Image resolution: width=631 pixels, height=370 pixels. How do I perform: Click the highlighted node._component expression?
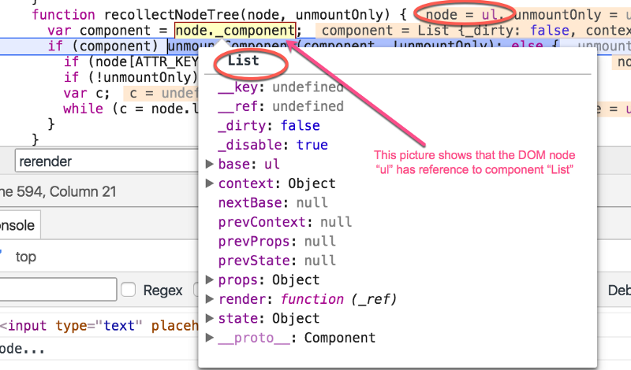click(x=235, y=30)
